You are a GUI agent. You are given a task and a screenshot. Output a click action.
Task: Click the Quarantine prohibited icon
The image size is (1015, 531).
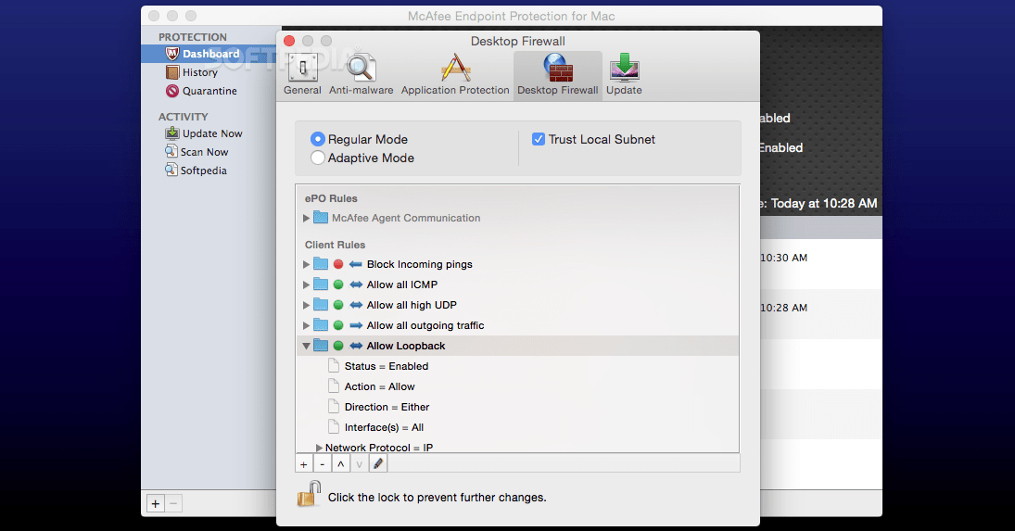click(172, 91)
